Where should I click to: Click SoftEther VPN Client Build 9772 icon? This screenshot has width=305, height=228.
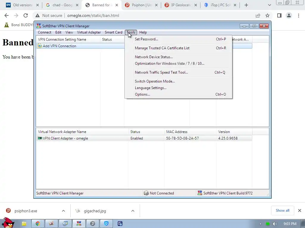click(200, 193)
